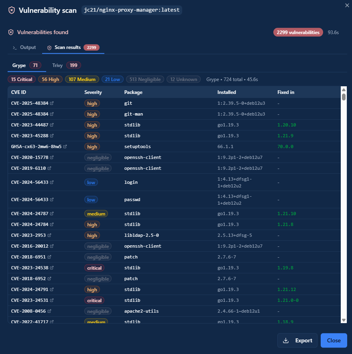Toggle the 15 Critical severity filter

pos(22,79)
